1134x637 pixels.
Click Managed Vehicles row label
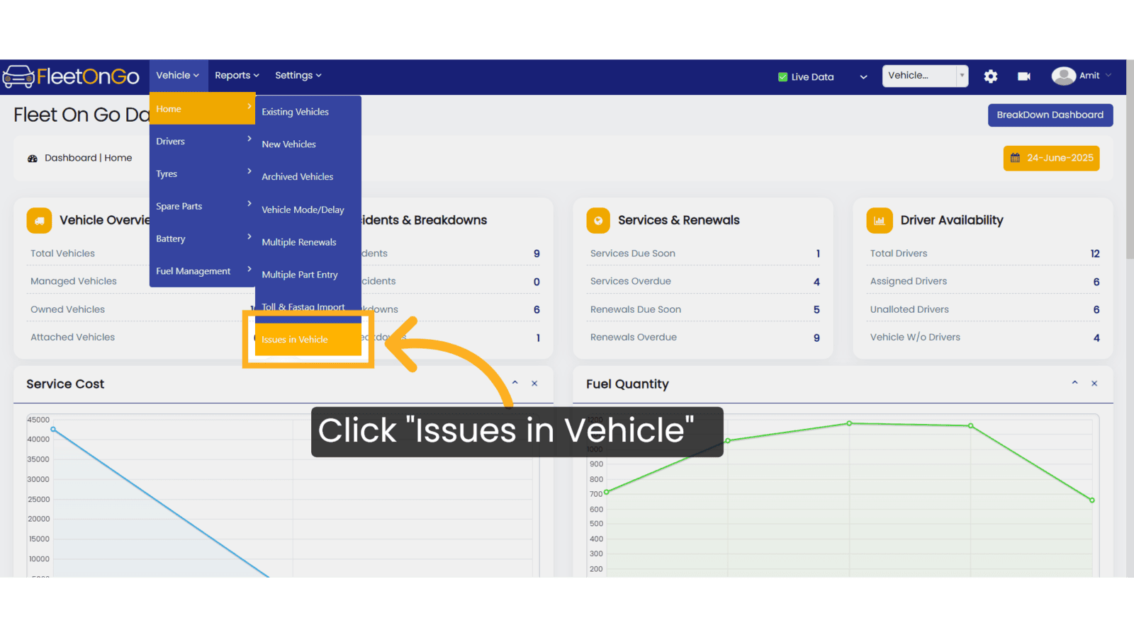point(74,281)
